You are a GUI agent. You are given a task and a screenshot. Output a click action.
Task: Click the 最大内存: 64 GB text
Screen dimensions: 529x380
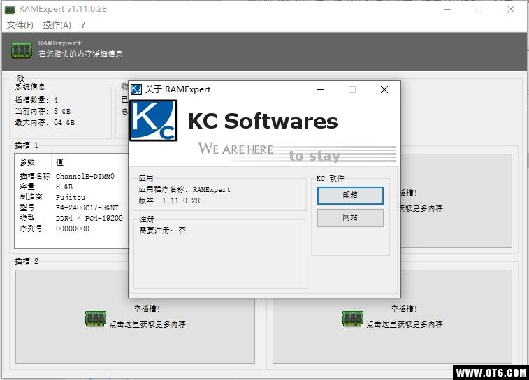45,122
